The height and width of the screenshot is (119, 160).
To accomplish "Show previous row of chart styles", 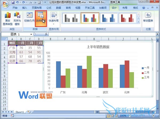I will coord(138,14).
